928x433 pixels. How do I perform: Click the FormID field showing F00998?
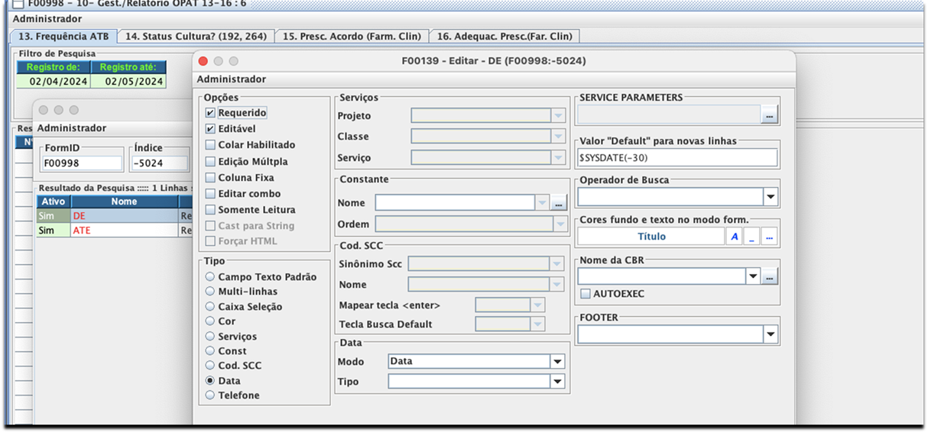(82, 163)
